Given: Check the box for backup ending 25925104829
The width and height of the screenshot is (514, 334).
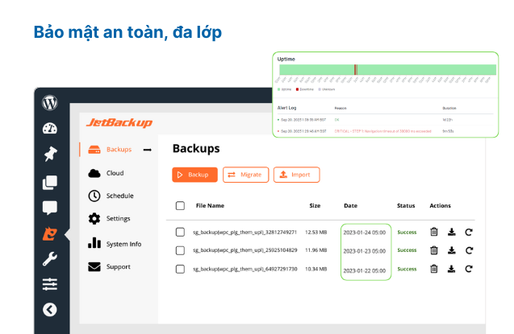Looking at the screenshot, I should pyautogui.click(x=180, y=250).
